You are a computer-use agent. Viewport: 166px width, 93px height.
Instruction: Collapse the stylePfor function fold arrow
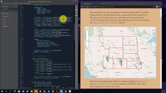(23, 59)
